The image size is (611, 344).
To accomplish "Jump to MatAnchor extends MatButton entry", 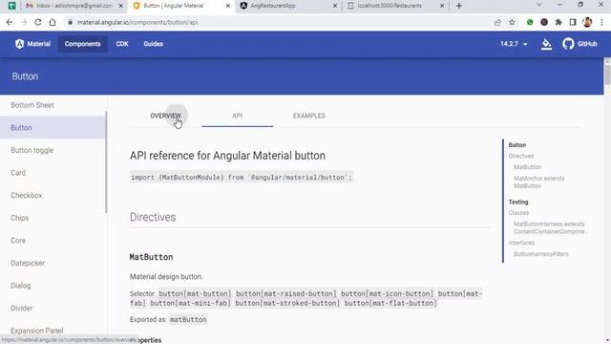I will (x=538, y=183).
